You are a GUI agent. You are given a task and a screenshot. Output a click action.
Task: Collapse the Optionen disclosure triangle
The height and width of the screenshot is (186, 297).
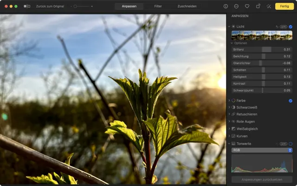point(232,43)
